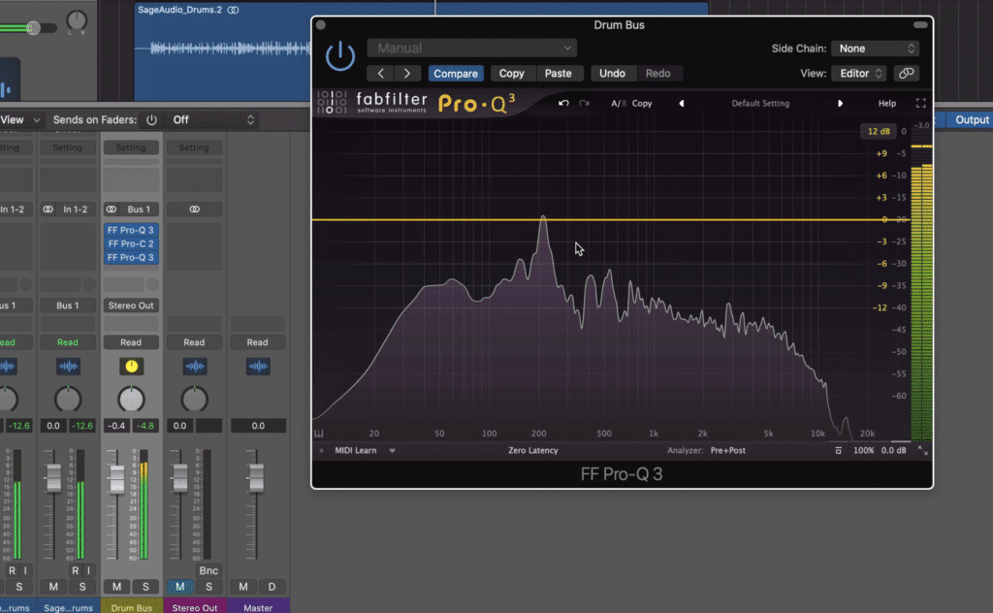Click the Output tab on the right

click(972, 119)
